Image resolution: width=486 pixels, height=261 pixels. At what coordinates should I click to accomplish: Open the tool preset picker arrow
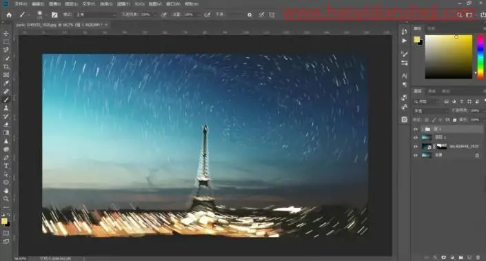pos(29,14)
